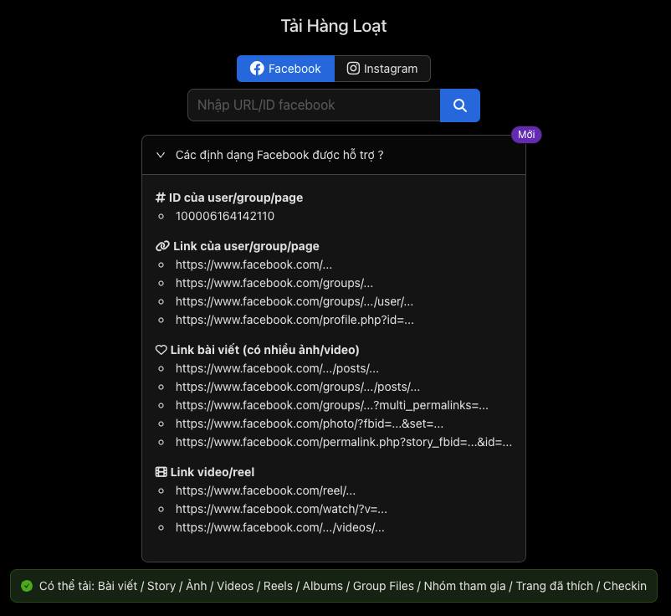The height and width of the screenshot is (616, 671).
Task: Click the film icon beside Link video/reel
Action: [x=161, y=472]
